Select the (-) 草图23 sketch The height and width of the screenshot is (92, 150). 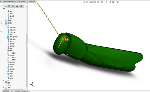pyautogui.click(x=12, y=60)
